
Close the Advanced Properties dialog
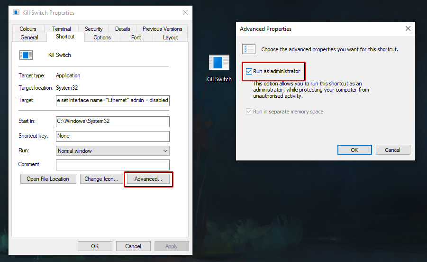pos(408,28)
